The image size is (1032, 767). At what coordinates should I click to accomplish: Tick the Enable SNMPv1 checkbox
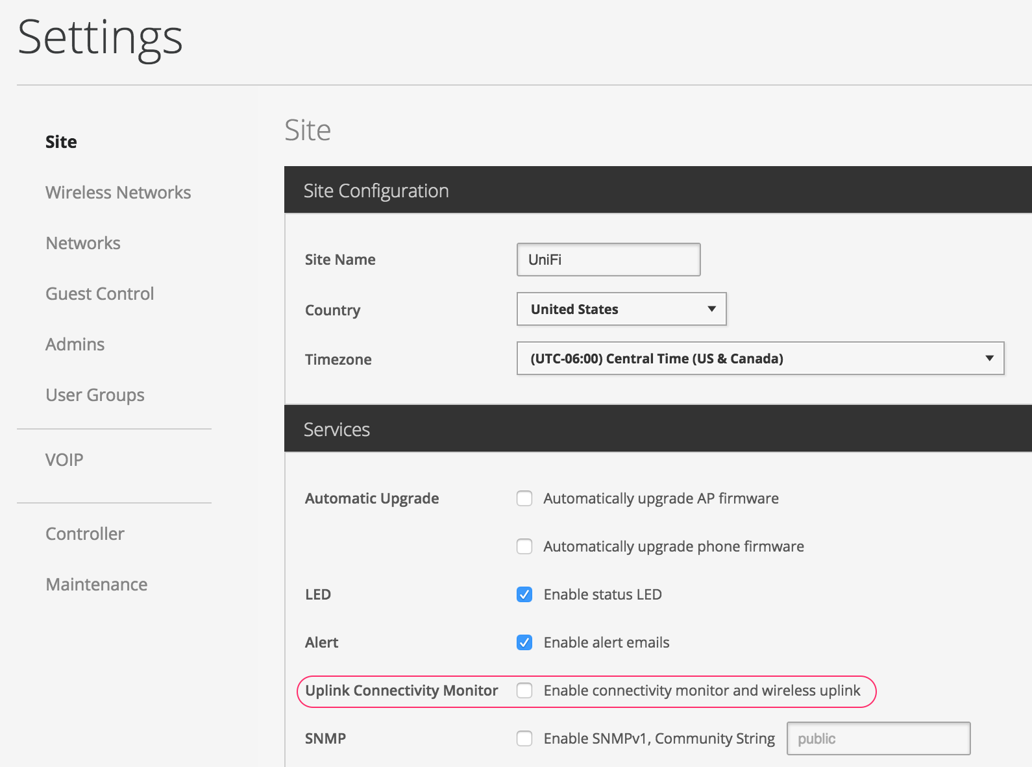524,738
